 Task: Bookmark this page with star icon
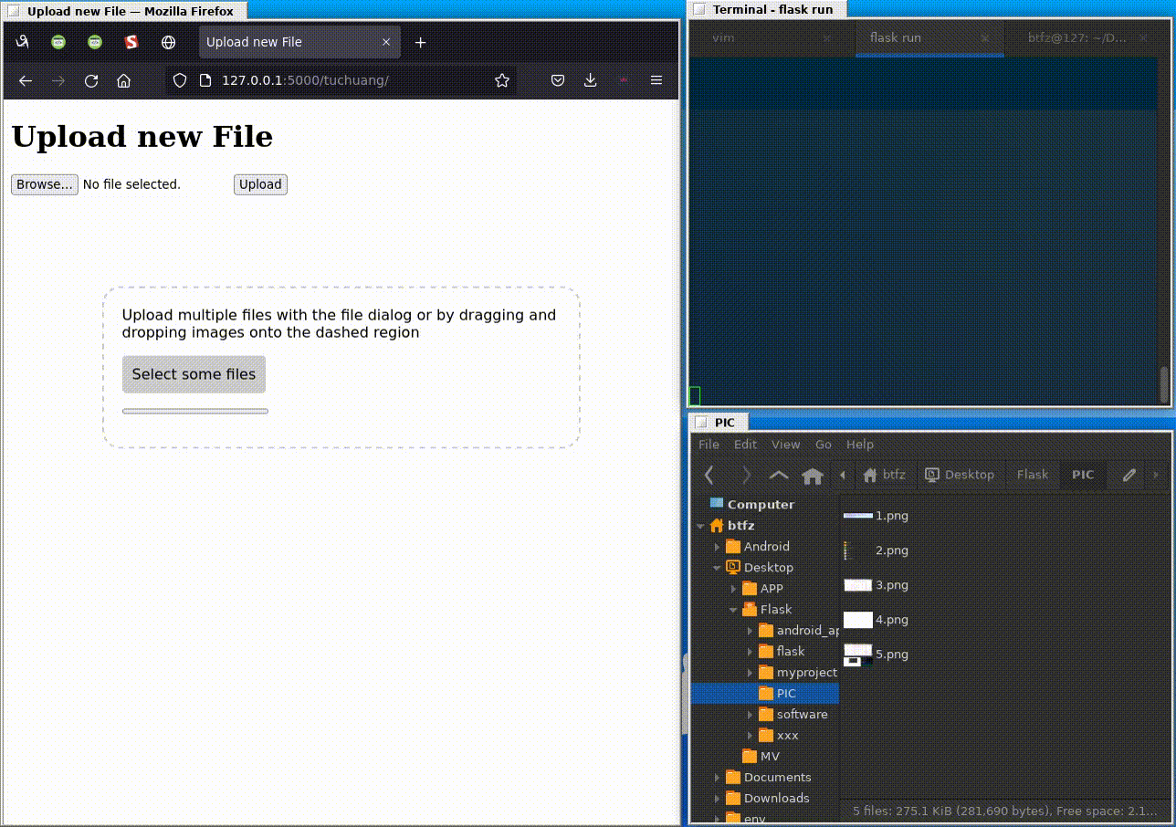502,80
